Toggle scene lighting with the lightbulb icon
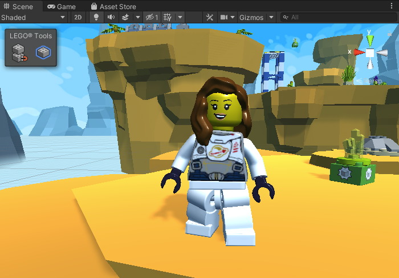399x278 pixels. pyautogui.click(x=96, y=17)
